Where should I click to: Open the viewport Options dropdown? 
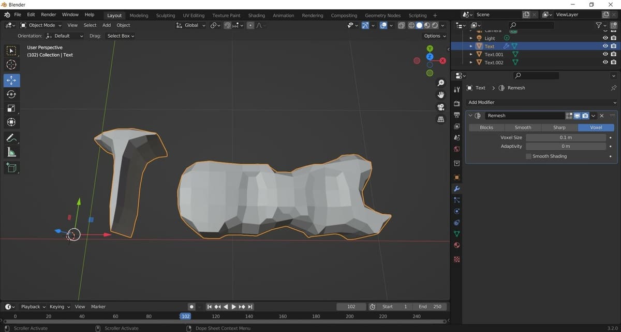[x=434, y=36]
